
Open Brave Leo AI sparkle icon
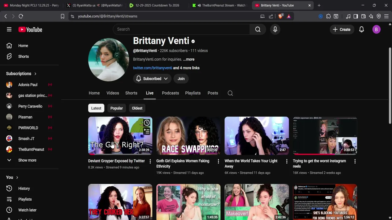371,16
